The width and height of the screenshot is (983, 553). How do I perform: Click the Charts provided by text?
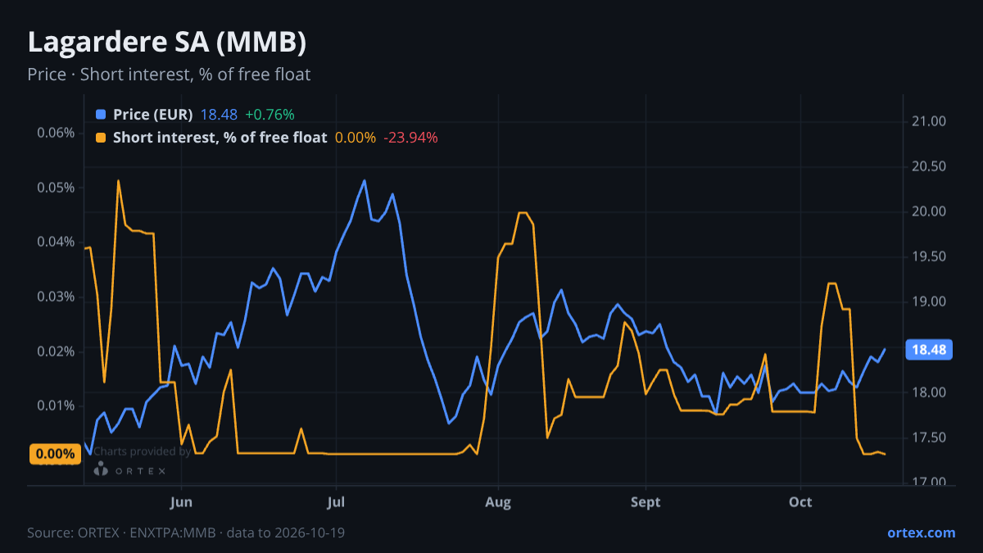tap(142, 451)
